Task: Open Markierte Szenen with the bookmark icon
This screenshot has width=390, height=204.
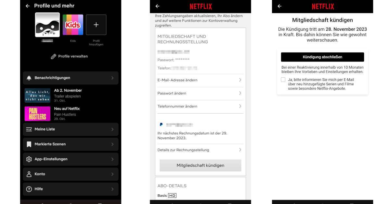Action: coord(29,144)
